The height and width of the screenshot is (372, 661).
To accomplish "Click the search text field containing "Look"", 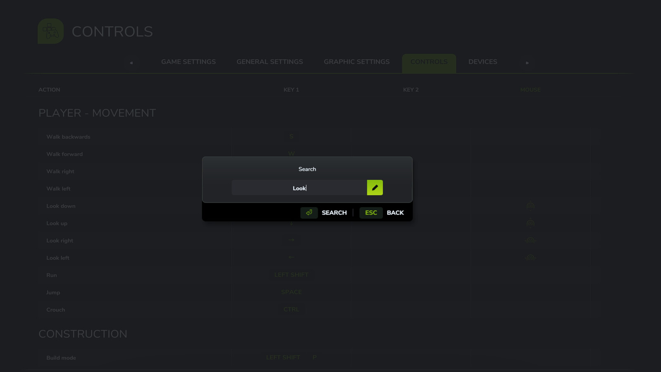I will (x=299, y=188).
